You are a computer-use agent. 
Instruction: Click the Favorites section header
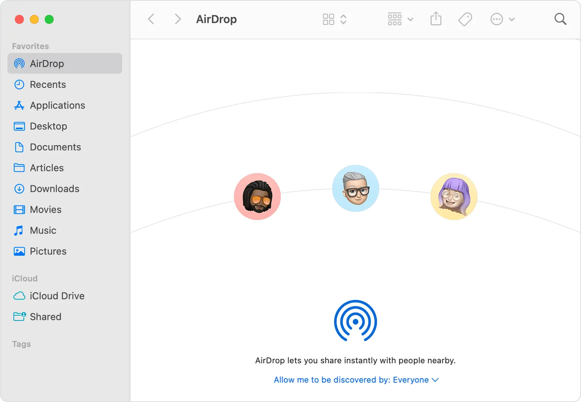[x=31, y=46]
